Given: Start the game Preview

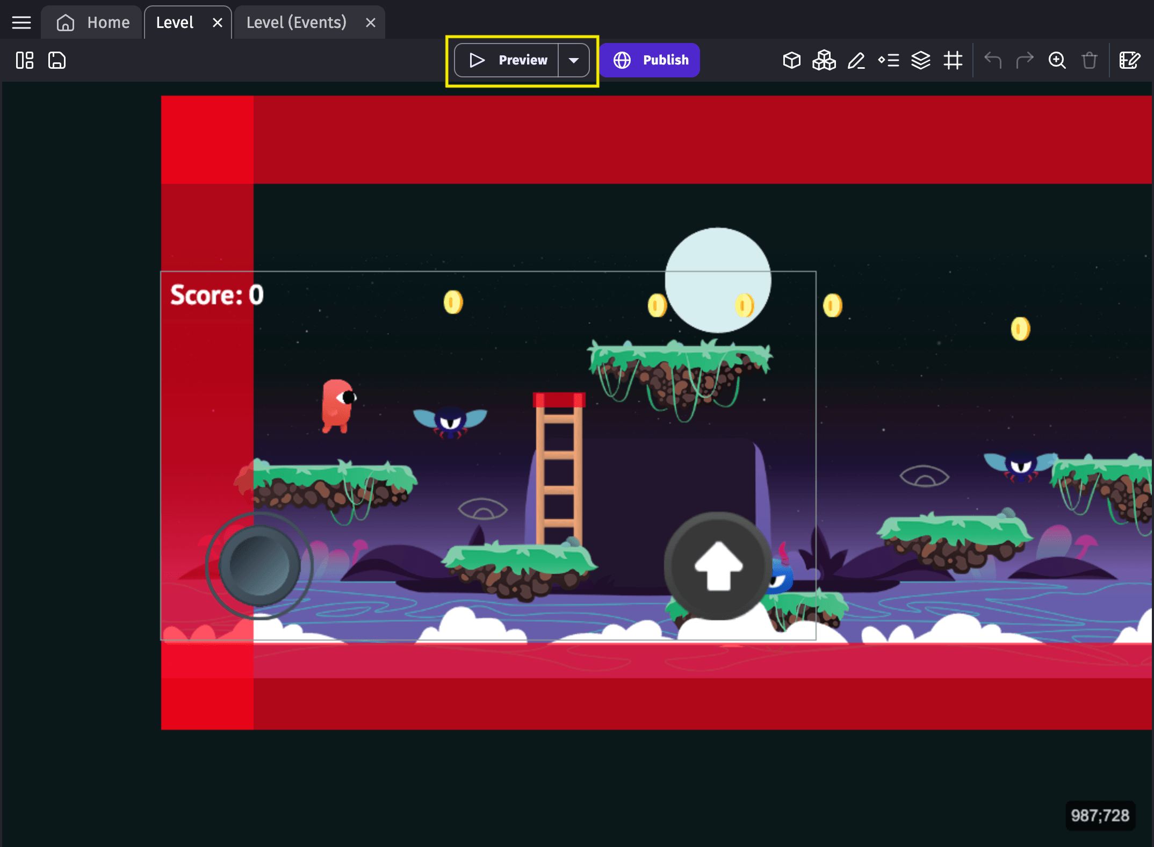Looking at the screenshot, I should click(508, 60).
